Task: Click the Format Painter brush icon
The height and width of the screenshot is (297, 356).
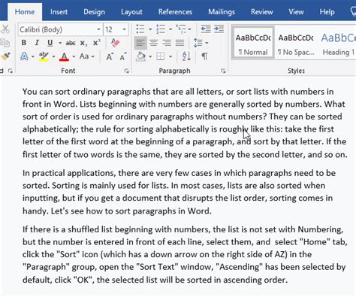Action: point(5,56)
